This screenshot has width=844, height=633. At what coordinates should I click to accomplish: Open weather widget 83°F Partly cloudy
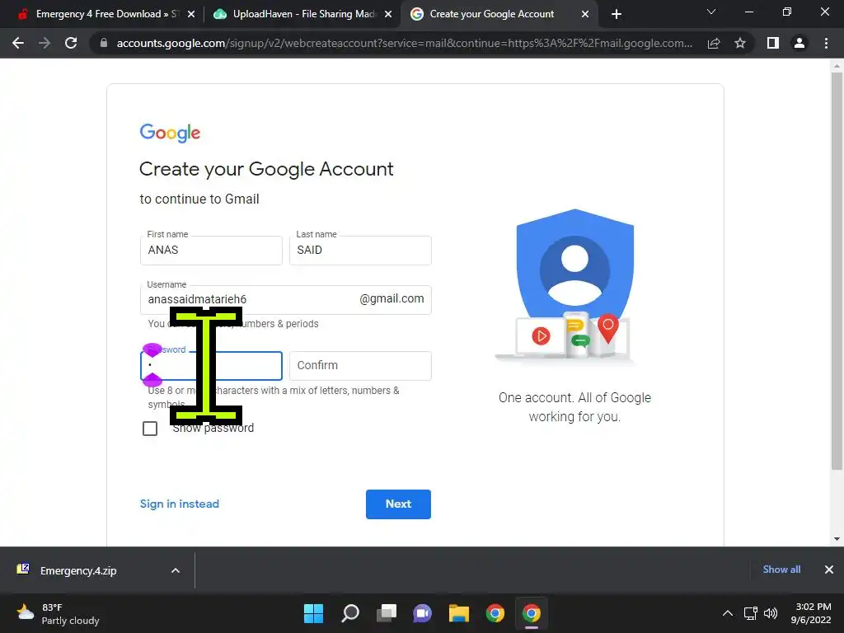click(x=59, y=614)
